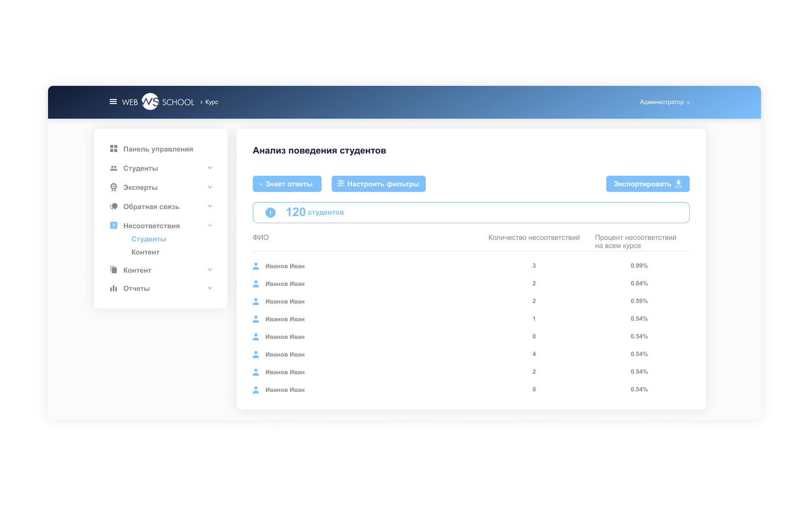Open the hamburger menu icon

click(113, 102)
